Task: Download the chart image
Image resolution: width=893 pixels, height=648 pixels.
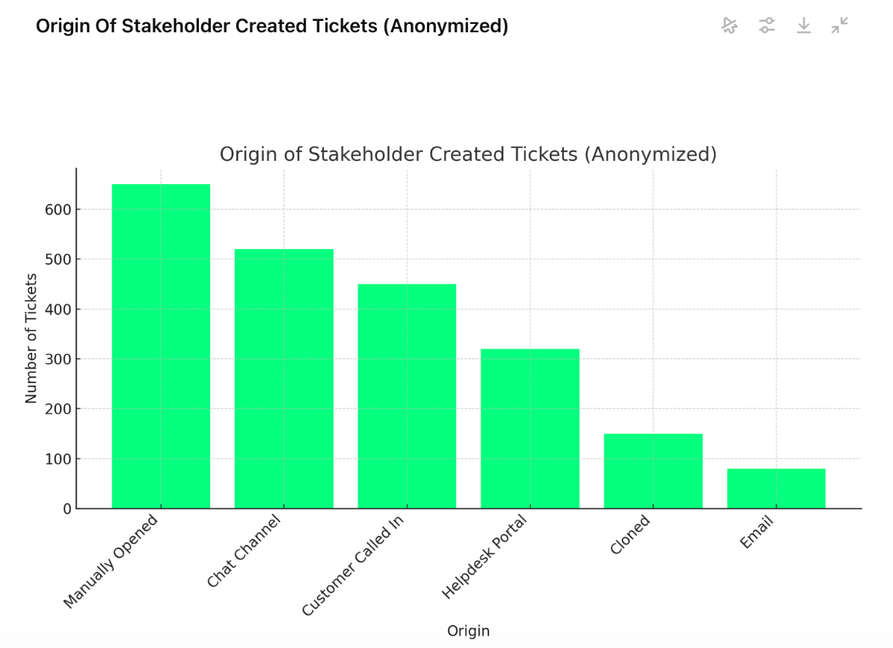Action: coord(804,26)
